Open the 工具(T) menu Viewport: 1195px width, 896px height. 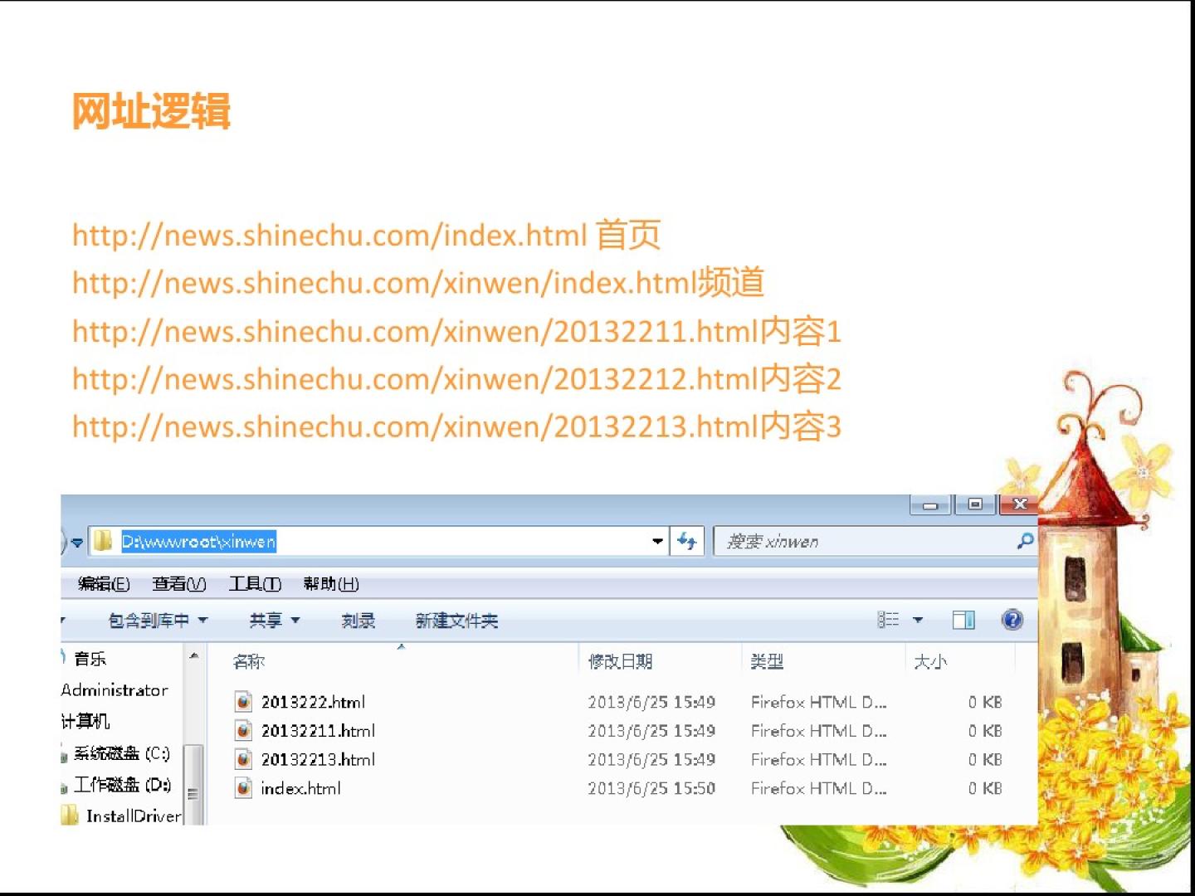click(x=255, y=584)
